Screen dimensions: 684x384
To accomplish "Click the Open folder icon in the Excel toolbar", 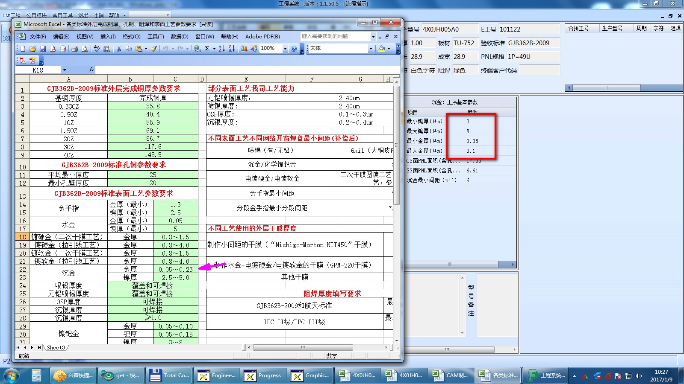I will click(33, 49).
